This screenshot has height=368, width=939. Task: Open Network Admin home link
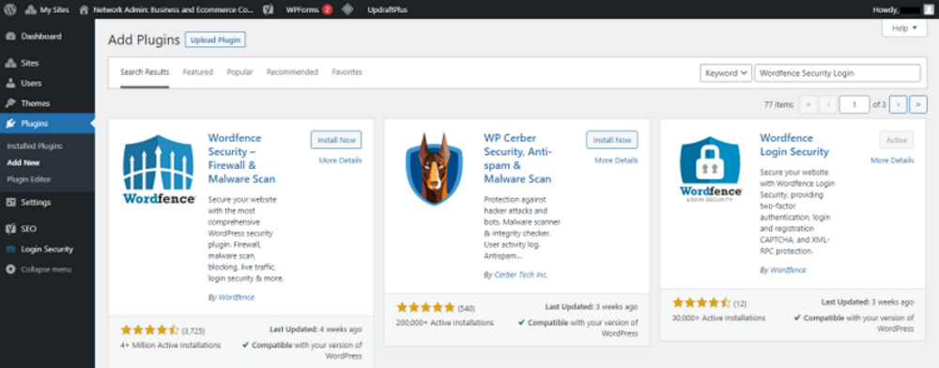pyautogui.click(x=166, y=9)
